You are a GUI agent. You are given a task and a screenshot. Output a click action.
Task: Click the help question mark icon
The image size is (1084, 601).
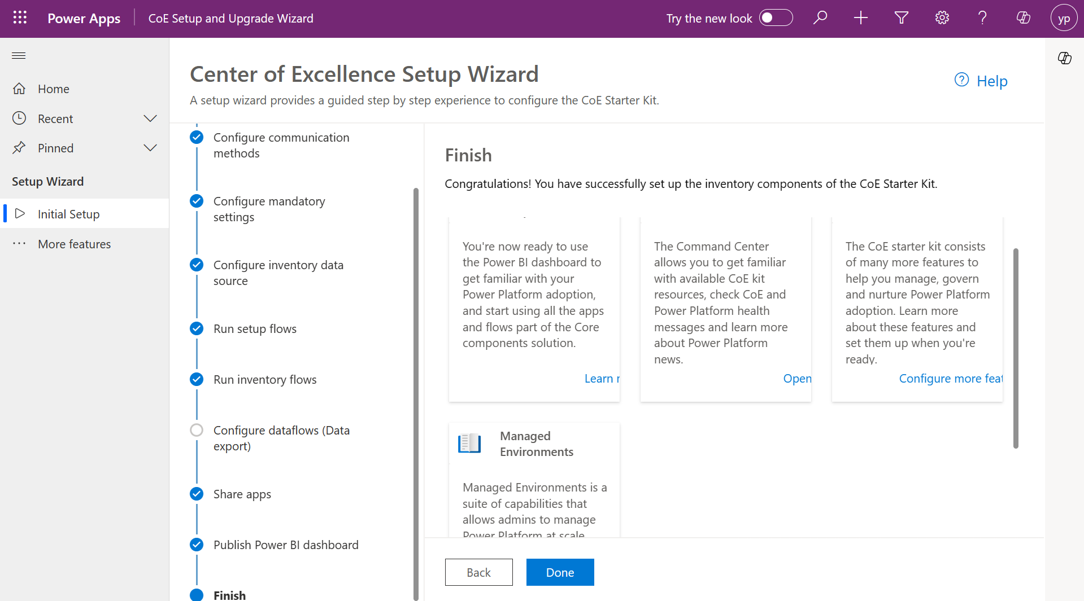[x=982, y=17]
